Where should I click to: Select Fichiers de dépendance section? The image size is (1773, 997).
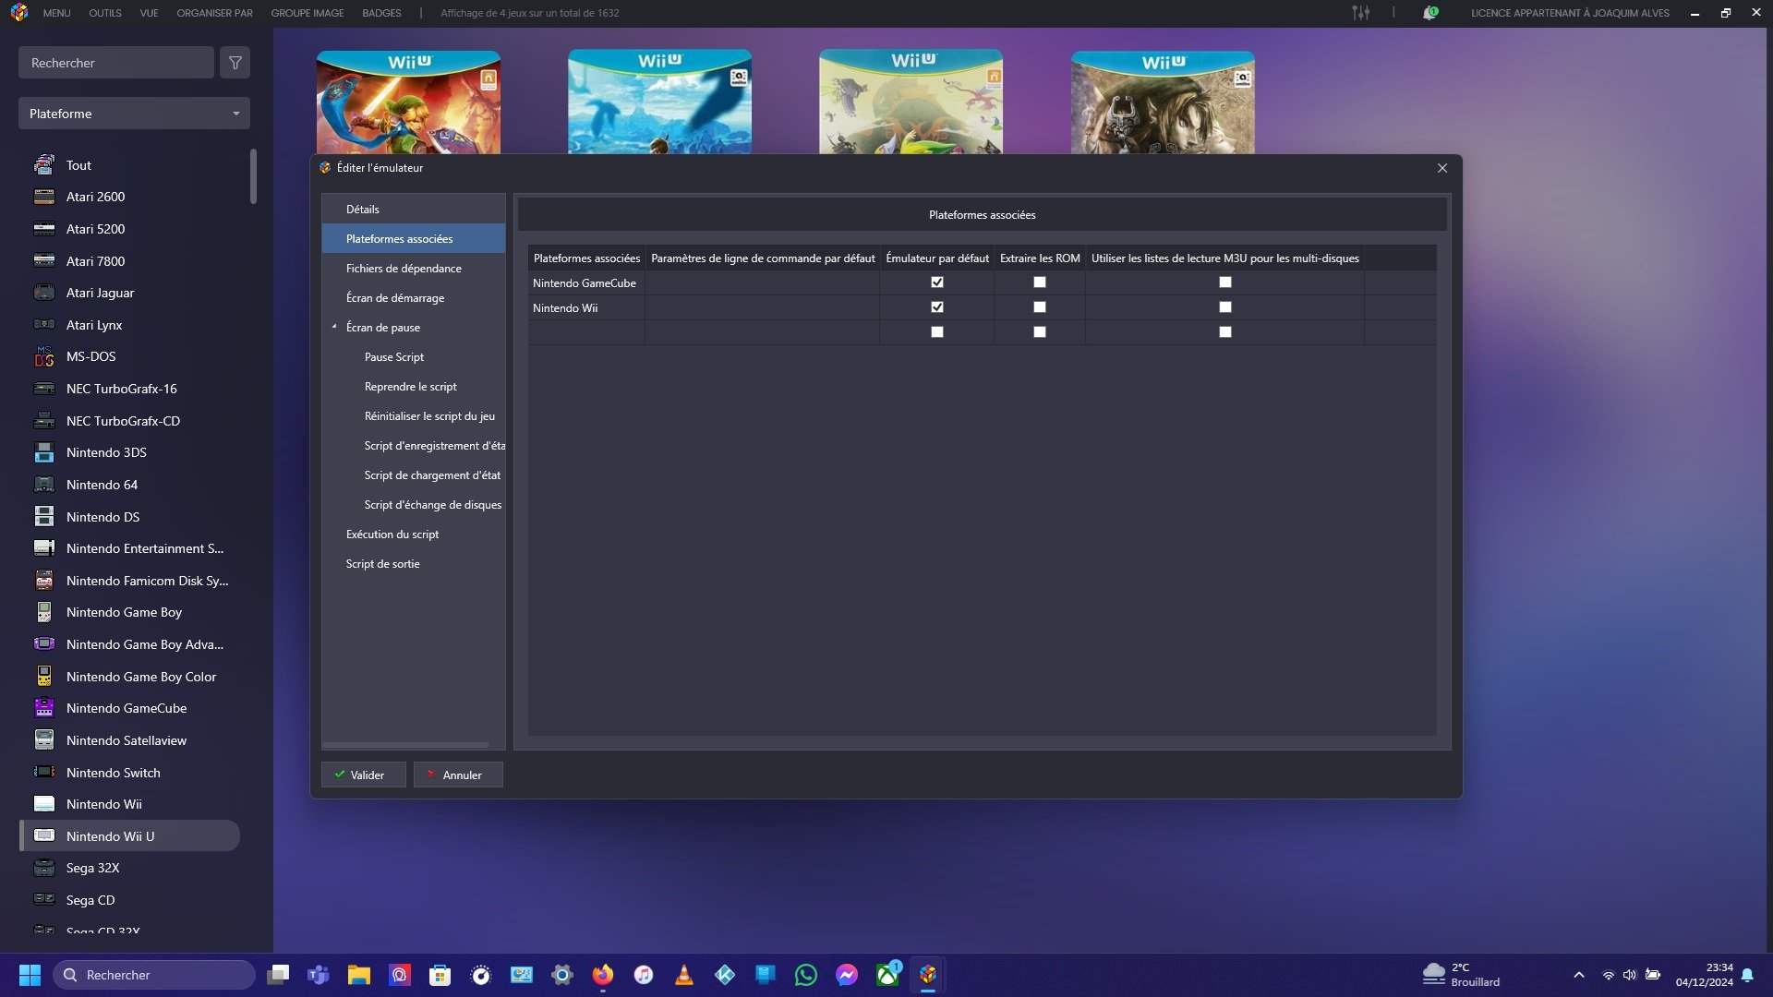pyautogui.click(x=413, y=268)
